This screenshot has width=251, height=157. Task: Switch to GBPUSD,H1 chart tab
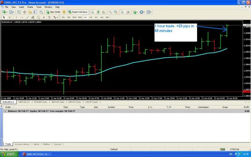[x=24, y=102]
